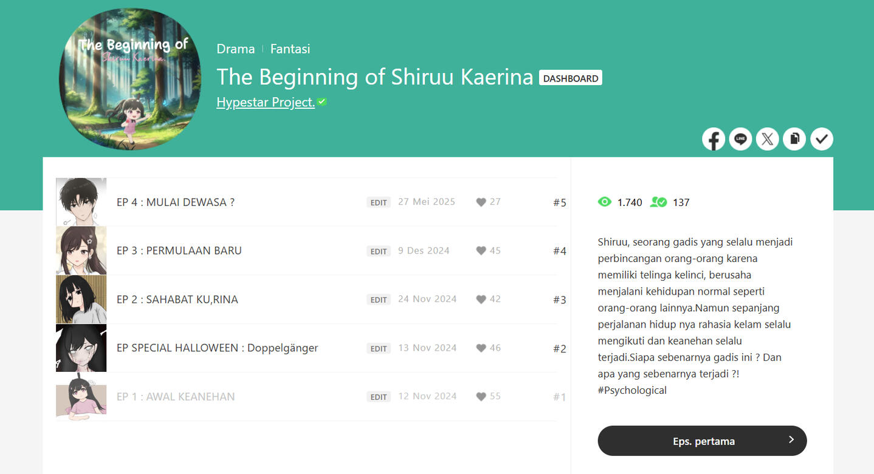Open EP 1 : AWAL KEANEHAN
The height and width of the screenshot is (474, 874).
(x=175, y=396)
